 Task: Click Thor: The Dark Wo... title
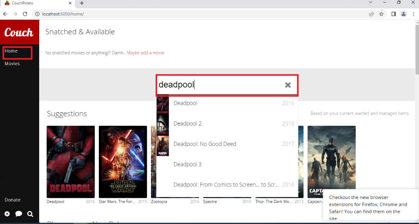[x=274, y=202]
